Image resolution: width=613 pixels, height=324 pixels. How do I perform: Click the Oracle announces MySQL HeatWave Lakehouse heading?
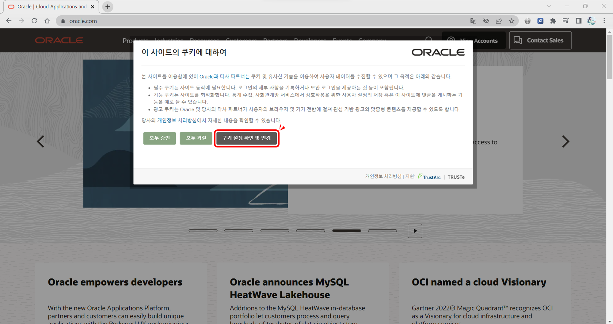pos(289,289)
